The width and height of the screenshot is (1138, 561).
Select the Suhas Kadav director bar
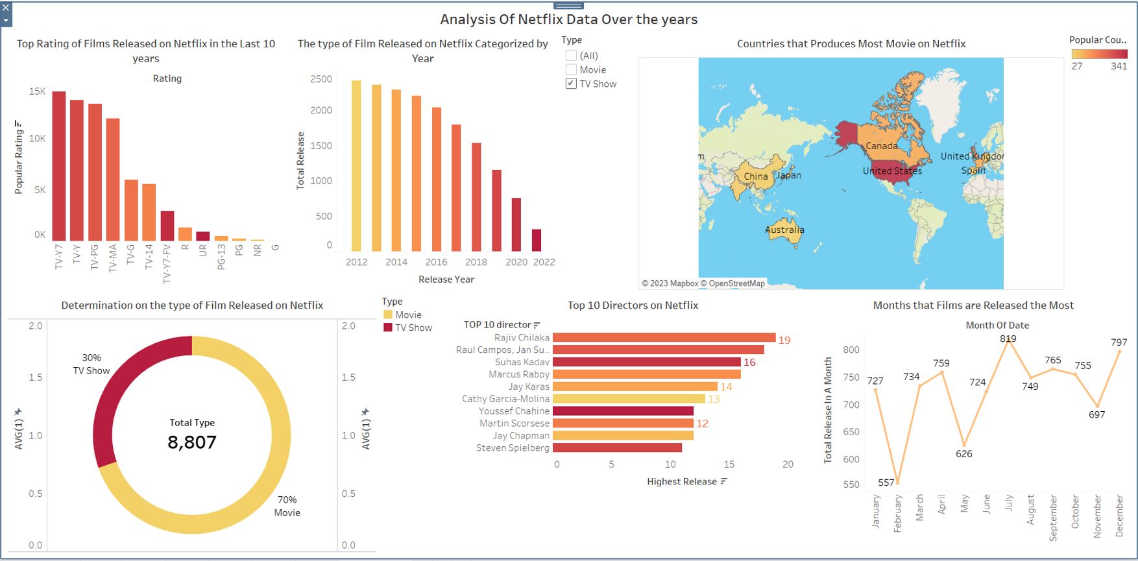pos(647,362)
